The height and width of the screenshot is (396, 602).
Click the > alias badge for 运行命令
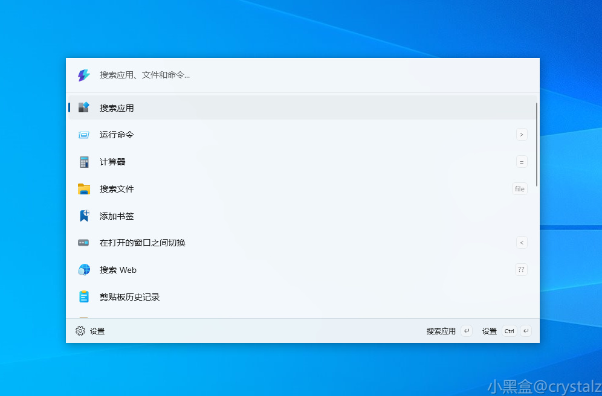(x=522, y=135)
